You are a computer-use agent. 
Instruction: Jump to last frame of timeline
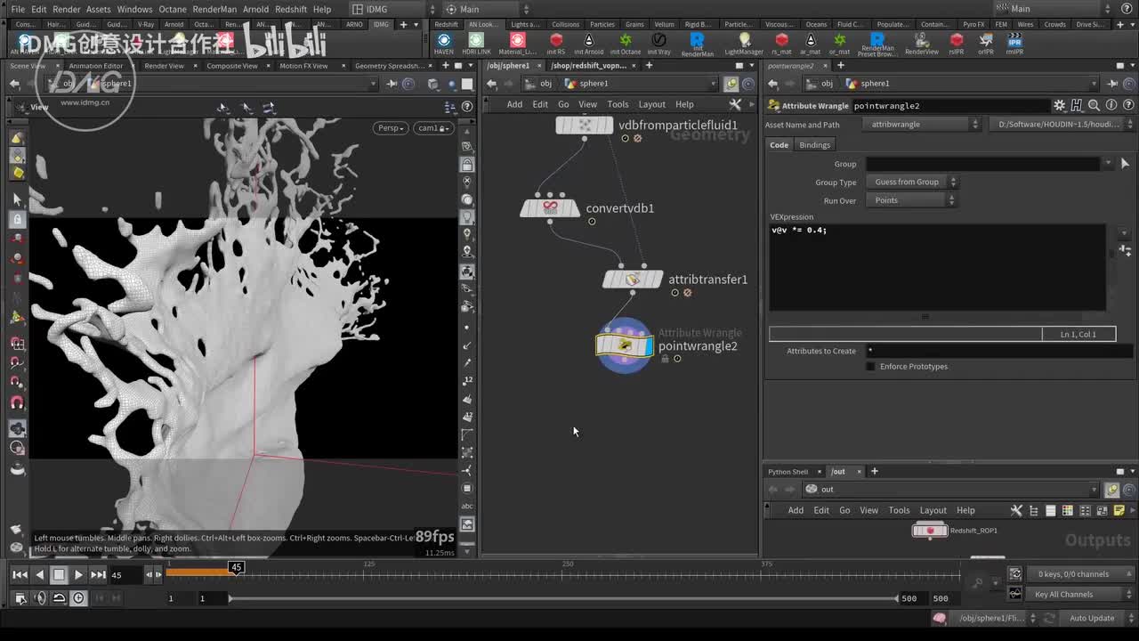point(98,575)
